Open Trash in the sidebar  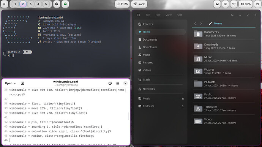[160, 80]
